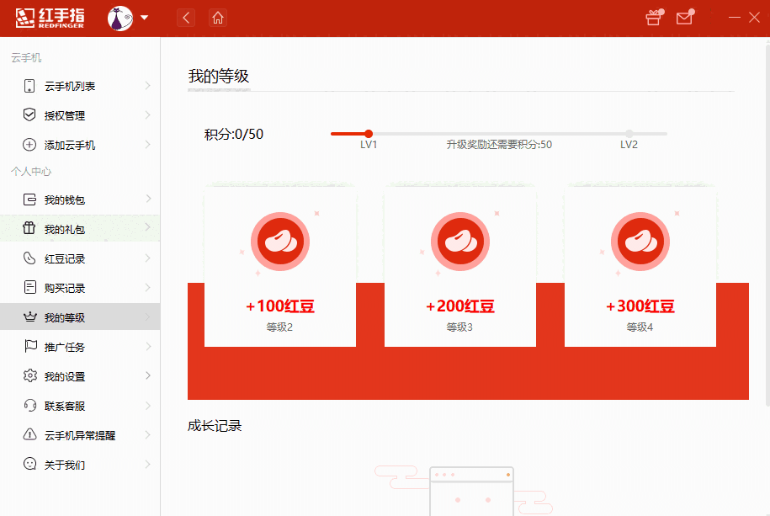Minimize the Redfinger window

pos(734,18)
